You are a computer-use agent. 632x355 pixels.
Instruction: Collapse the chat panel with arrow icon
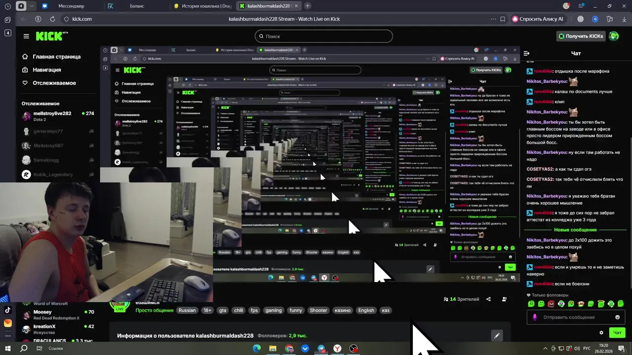526,53
